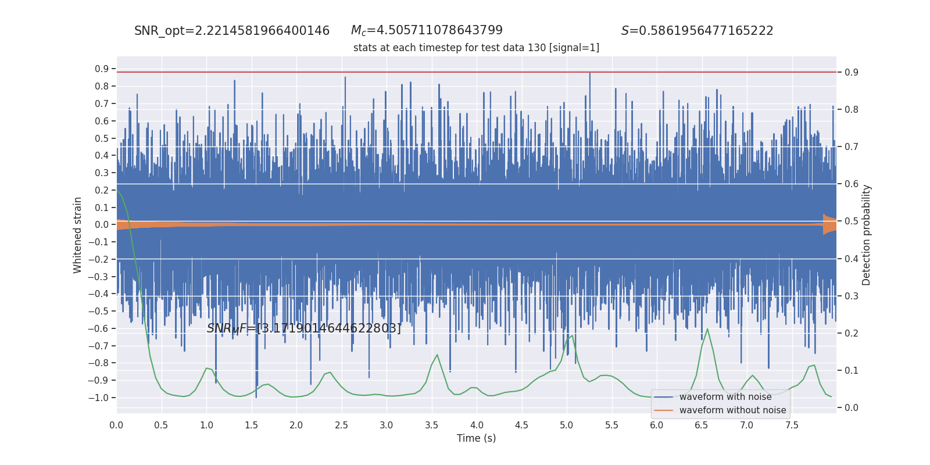Click the green probability peak near 3.5 s
930x465 pixels.
point(437,355)
